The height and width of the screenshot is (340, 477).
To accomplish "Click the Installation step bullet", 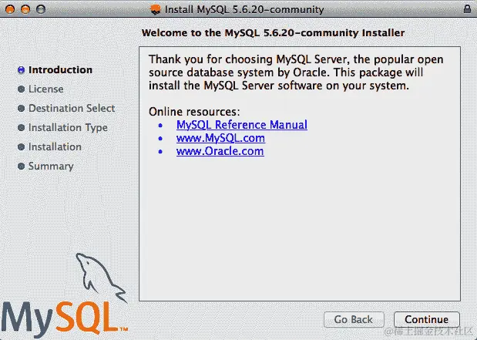I will coord(21,147).
